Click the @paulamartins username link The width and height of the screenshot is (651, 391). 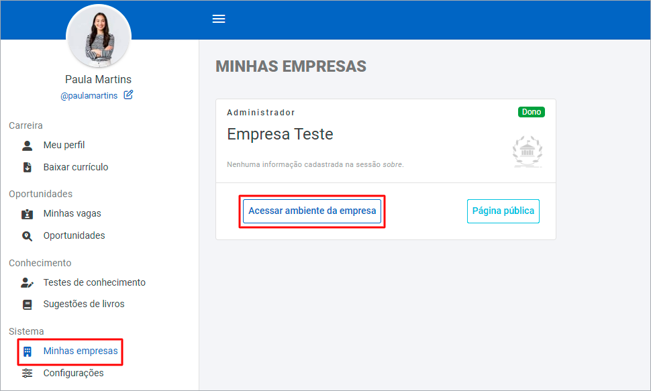tap(89, 96)
